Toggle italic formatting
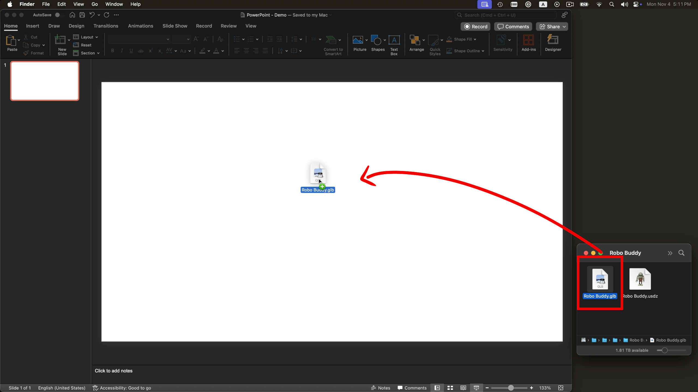This screenshot has width=698, height=392. pyautogui.click(x=122, y=51)
